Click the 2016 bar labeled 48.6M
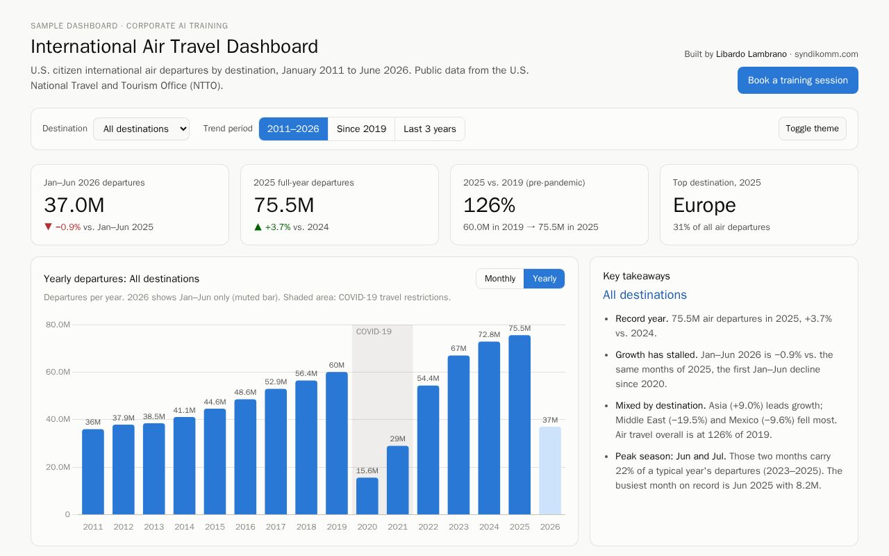The image size is (889, 556). click(x=245, y=457)
